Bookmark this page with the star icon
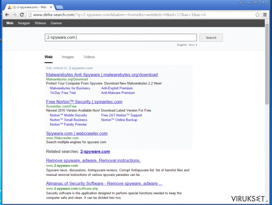 [x=258, y=15]
